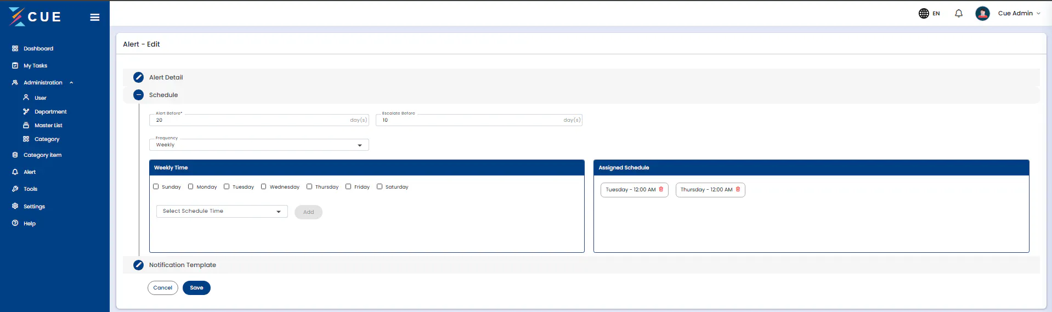The height and width of the screenshot is (312, 1052).
Task: Click the Save button
Action: coord(196,288)
